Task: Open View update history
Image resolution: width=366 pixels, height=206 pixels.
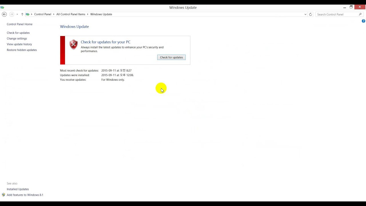Action: (19, 44)
